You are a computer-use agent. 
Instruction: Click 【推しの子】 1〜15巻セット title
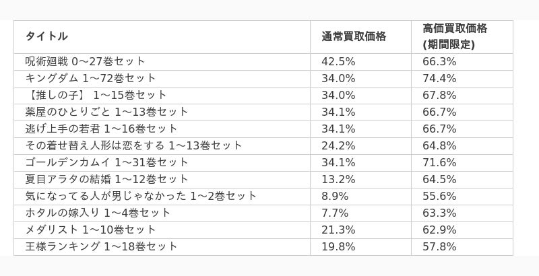tap(96, 96)
